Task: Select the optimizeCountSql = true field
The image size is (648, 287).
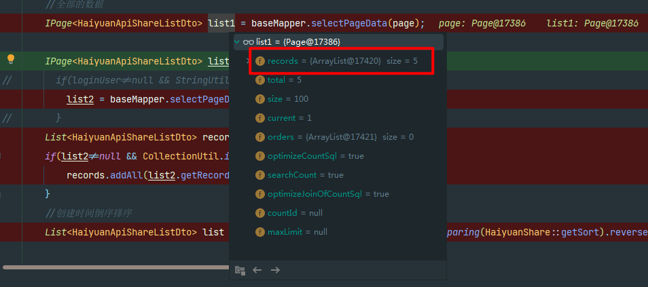Action: [315, 156]
